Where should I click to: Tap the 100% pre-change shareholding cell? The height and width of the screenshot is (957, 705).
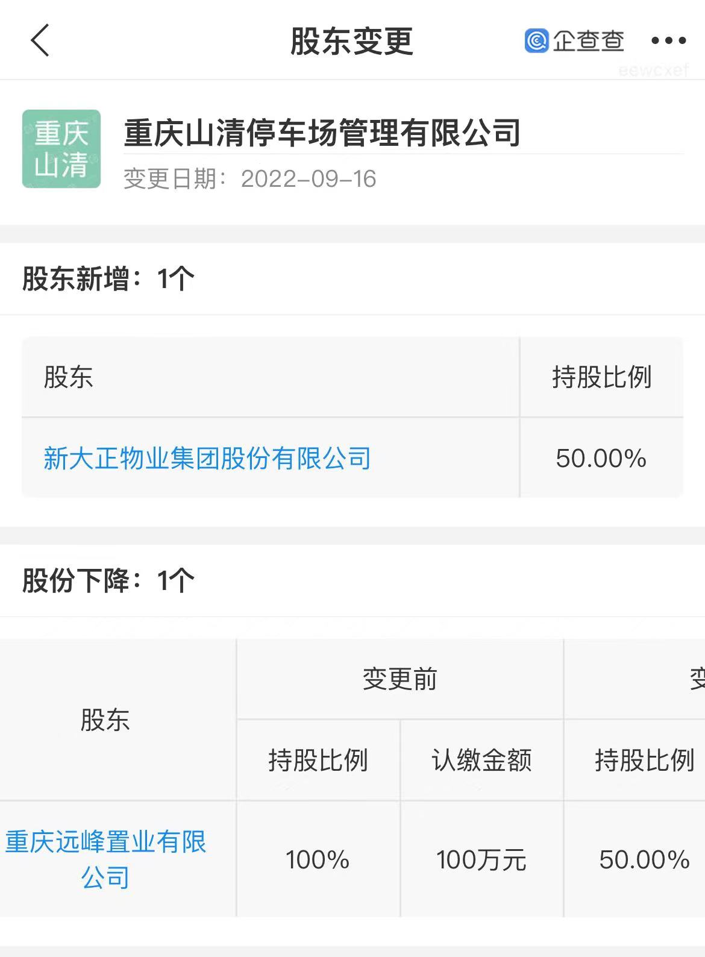(318, 859)
